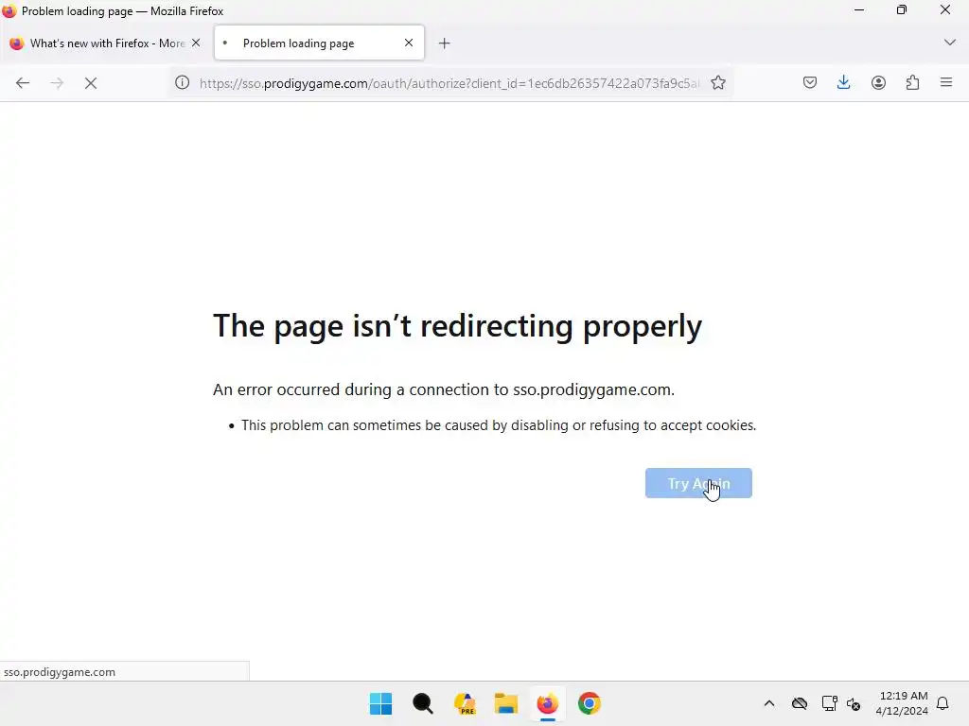Image resolution: width=969 pixels, height=726 pixels.
Task: Save to Pocket icon in toolbar
Action: [810, 83]
